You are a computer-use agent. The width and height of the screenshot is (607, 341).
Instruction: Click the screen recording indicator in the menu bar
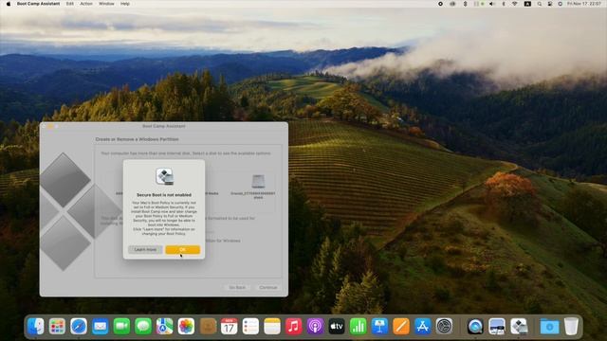click(x=440, y=4)
